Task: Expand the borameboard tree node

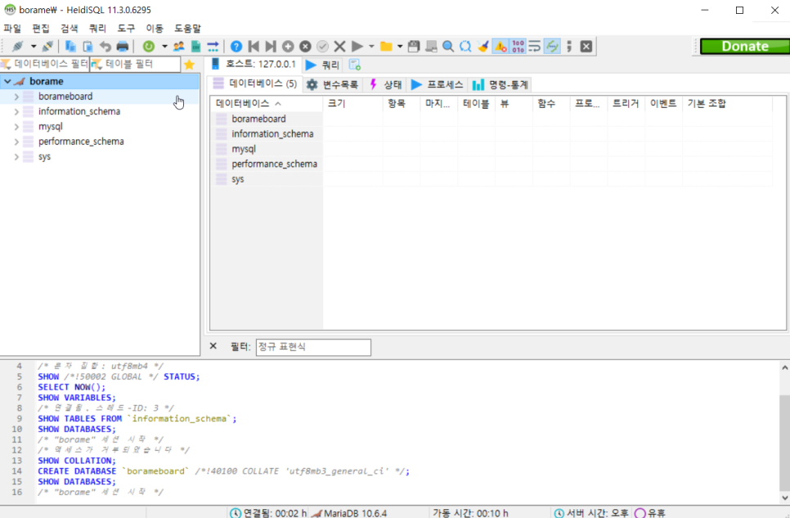Action: 16,97
